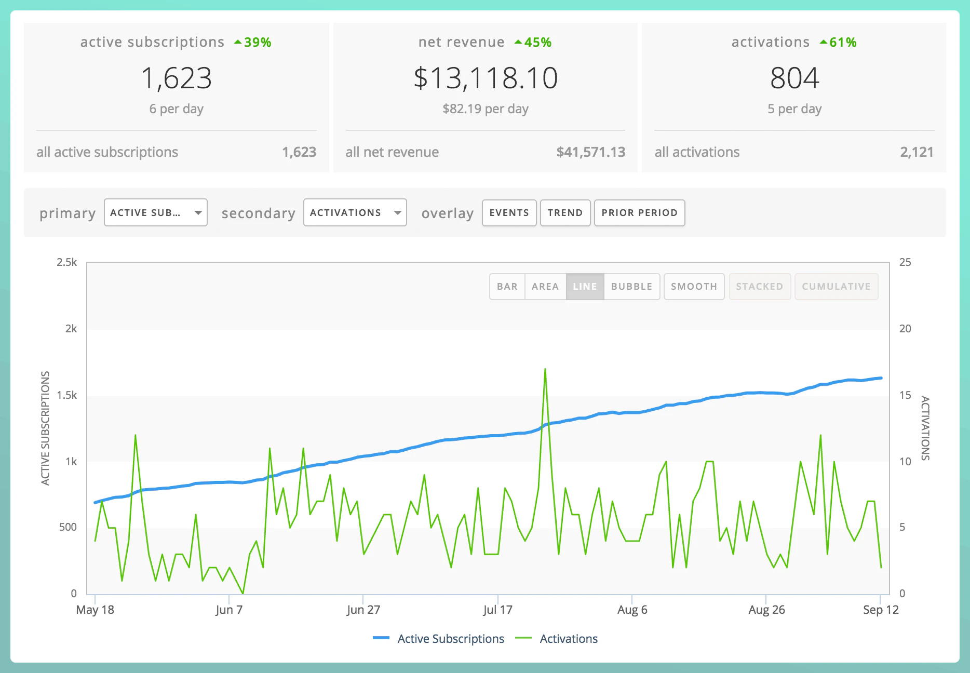Click the 2,121 all activations value

[x=917, y=152]
